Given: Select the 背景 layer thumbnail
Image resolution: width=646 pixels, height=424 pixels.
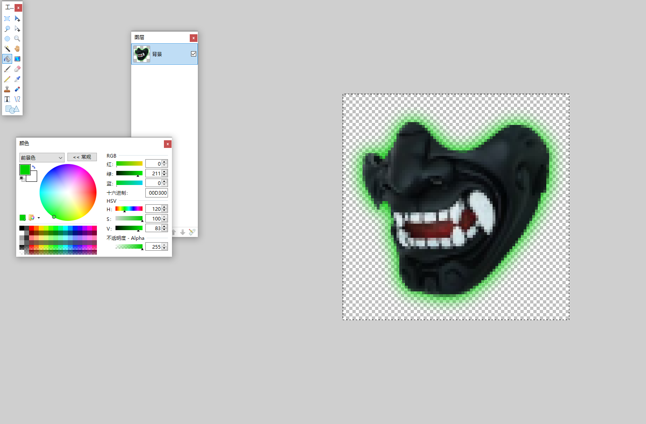Looking at the screenshot, I should pos(142,54).
